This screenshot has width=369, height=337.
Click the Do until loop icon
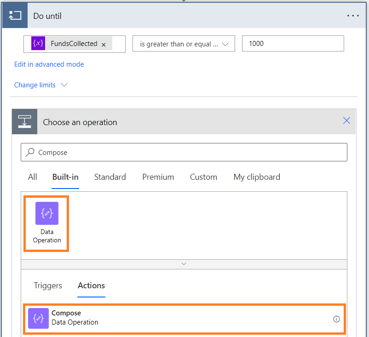15,16
